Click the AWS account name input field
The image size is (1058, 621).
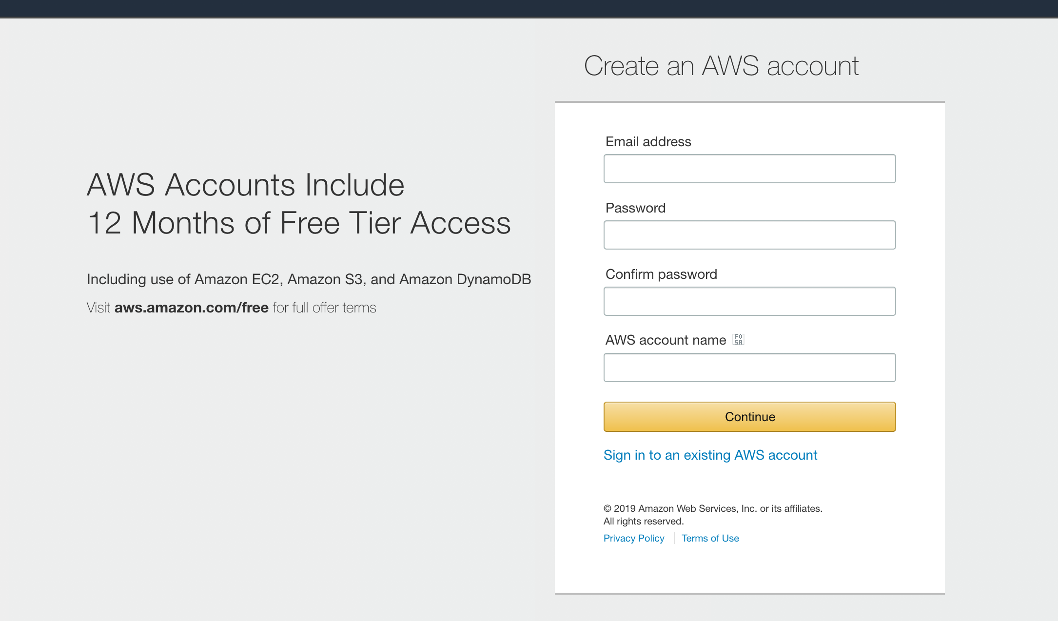pos(749,368)
